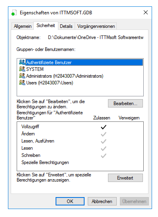The image size is (158, 217).
Task: Select Administrators (H2843007\Administrators) entry
Action: [x=65, y=76]
